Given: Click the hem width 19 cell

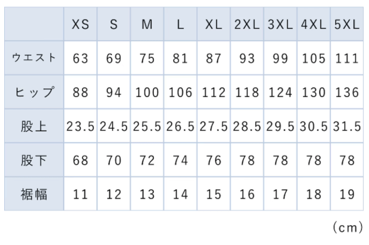Looking at the screenshot, I should click(346, 195).
